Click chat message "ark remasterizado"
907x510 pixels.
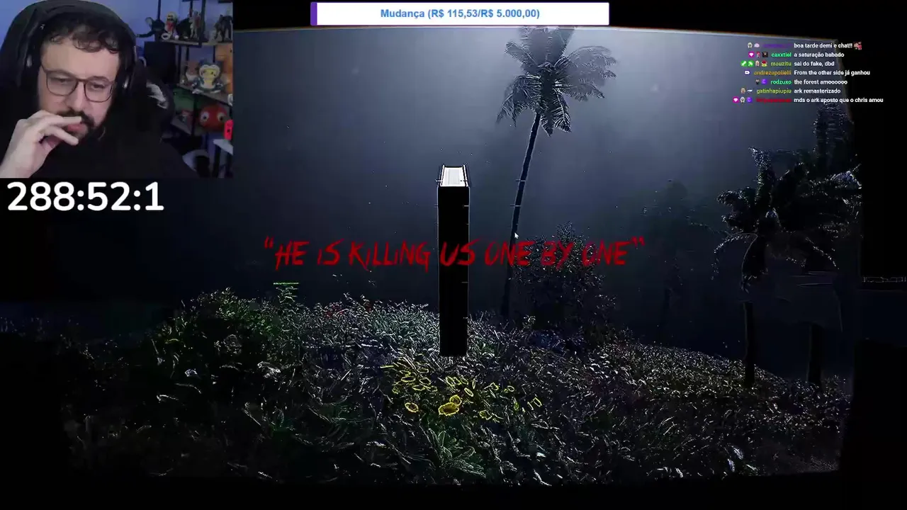click(817, 91)
